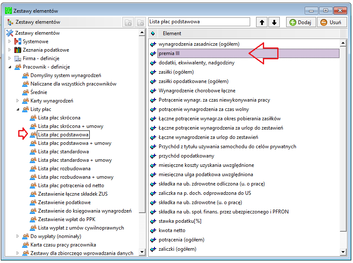The image size is (353, 263).
Task: Select dodatki, ekwiwalenty, nadgodziny element
Action: [x=196, y=63]
